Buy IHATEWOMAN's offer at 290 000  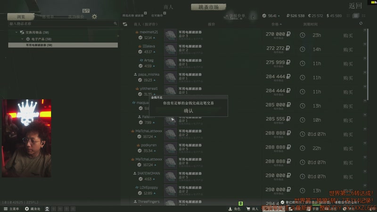pyautogui.click(x=348, y=177)
